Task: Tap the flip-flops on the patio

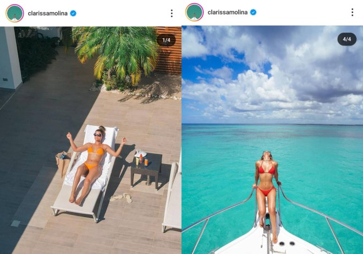Action: coord(121,198)
